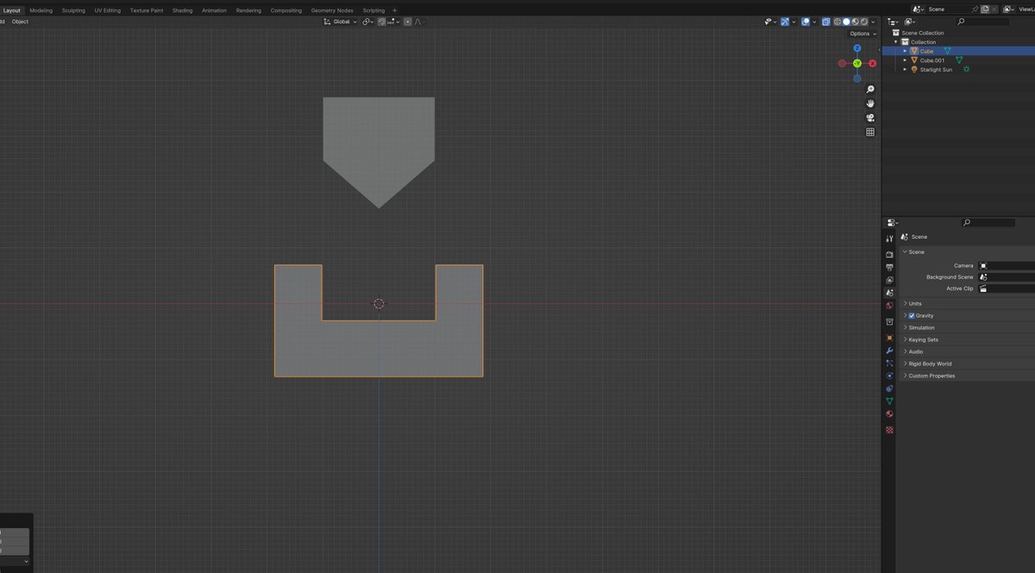Toggle proportional editing in viewport header
The width and height of the screenshot is (1035, 573).
click(408, 21)
